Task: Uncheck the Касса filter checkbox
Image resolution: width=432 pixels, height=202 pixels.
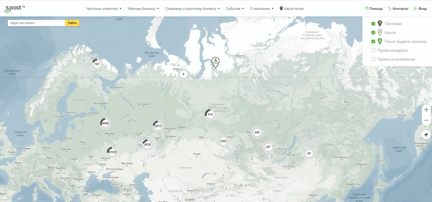Action: point(373,32)
